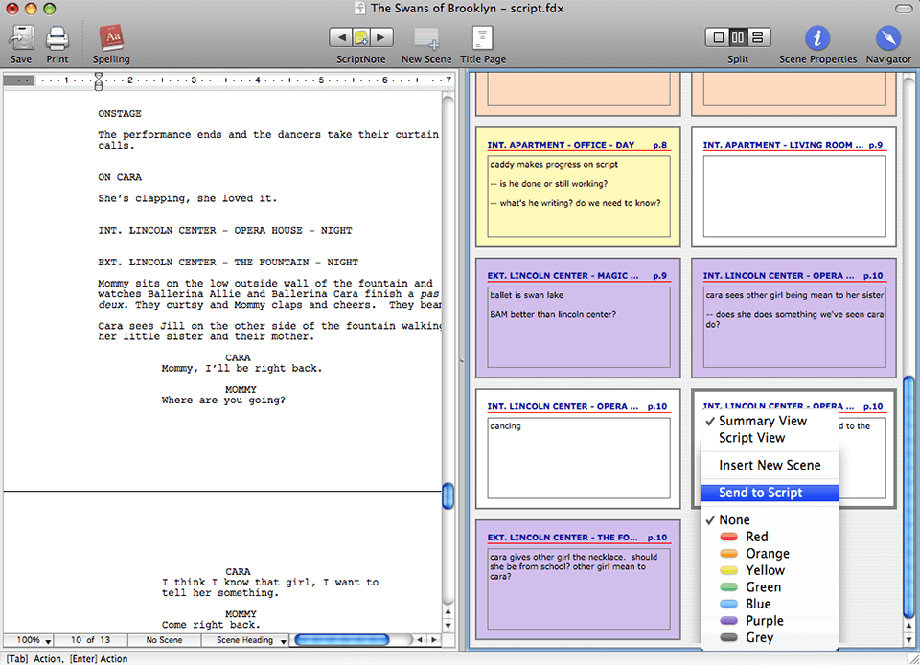Click the INT. APARTMENT - OFFICE scene card
Screen dimensions: 920x665
click(x=577, y=186)
